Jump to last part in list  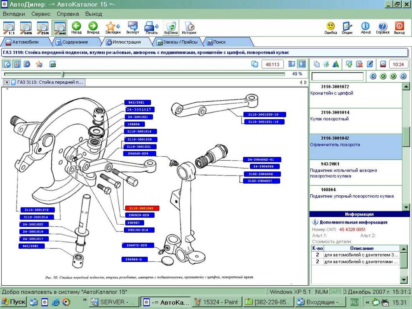click(403, 76)
